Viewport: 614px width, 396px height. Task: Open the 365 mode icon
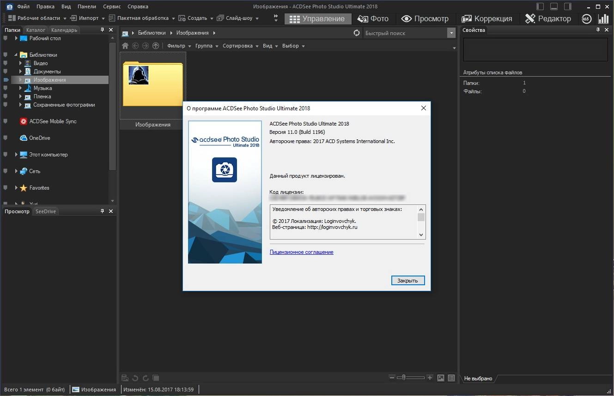tap(586, 18)
